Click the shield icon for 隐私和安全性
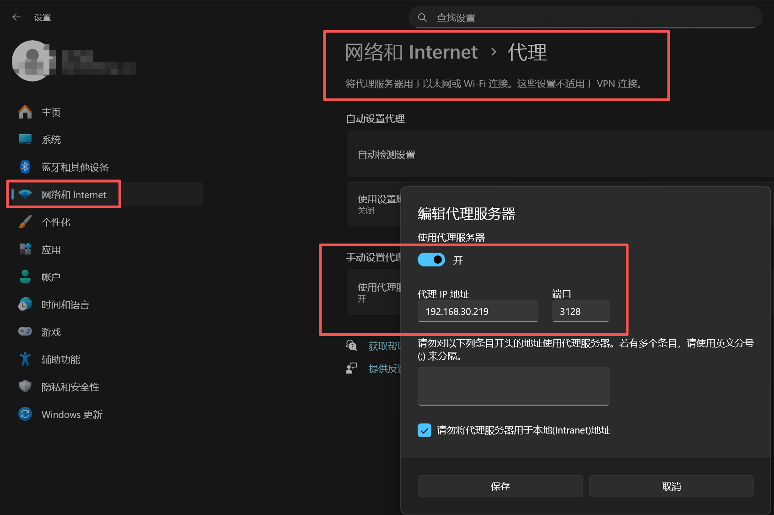Screen dimensions: 774x515 pos(25,386)
